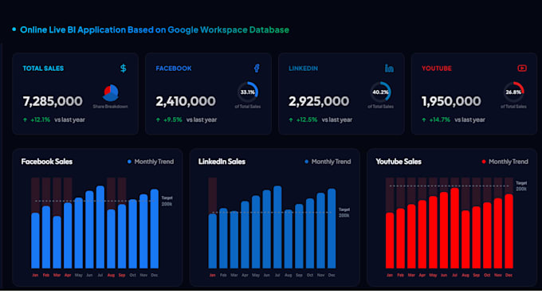Click the +12.5% growth figure

(307, 120)
